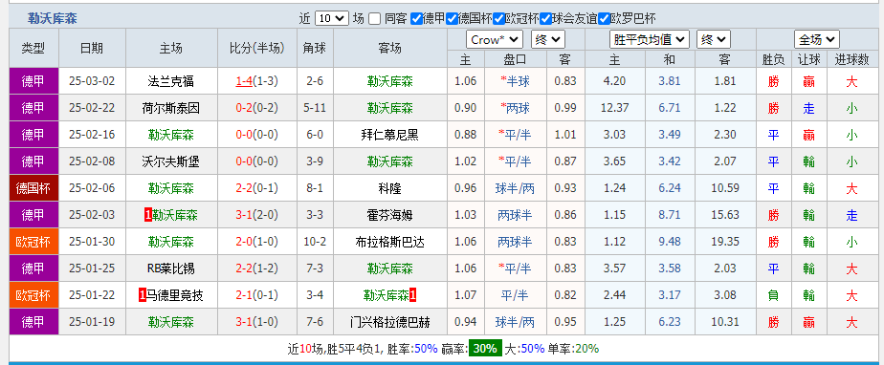
Task: Open the 拜仁慕尼黑 team link
Action: click(390, 135)
